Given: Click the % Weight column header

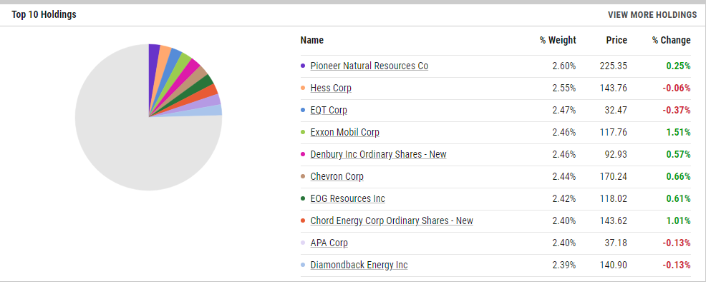Looking at the screenshot, I should (557, 40).
